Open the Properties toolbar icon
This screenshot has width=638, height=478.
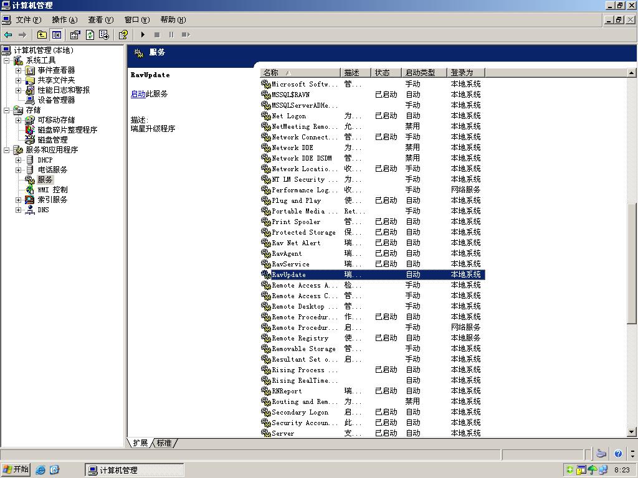(x=75, y=35)
